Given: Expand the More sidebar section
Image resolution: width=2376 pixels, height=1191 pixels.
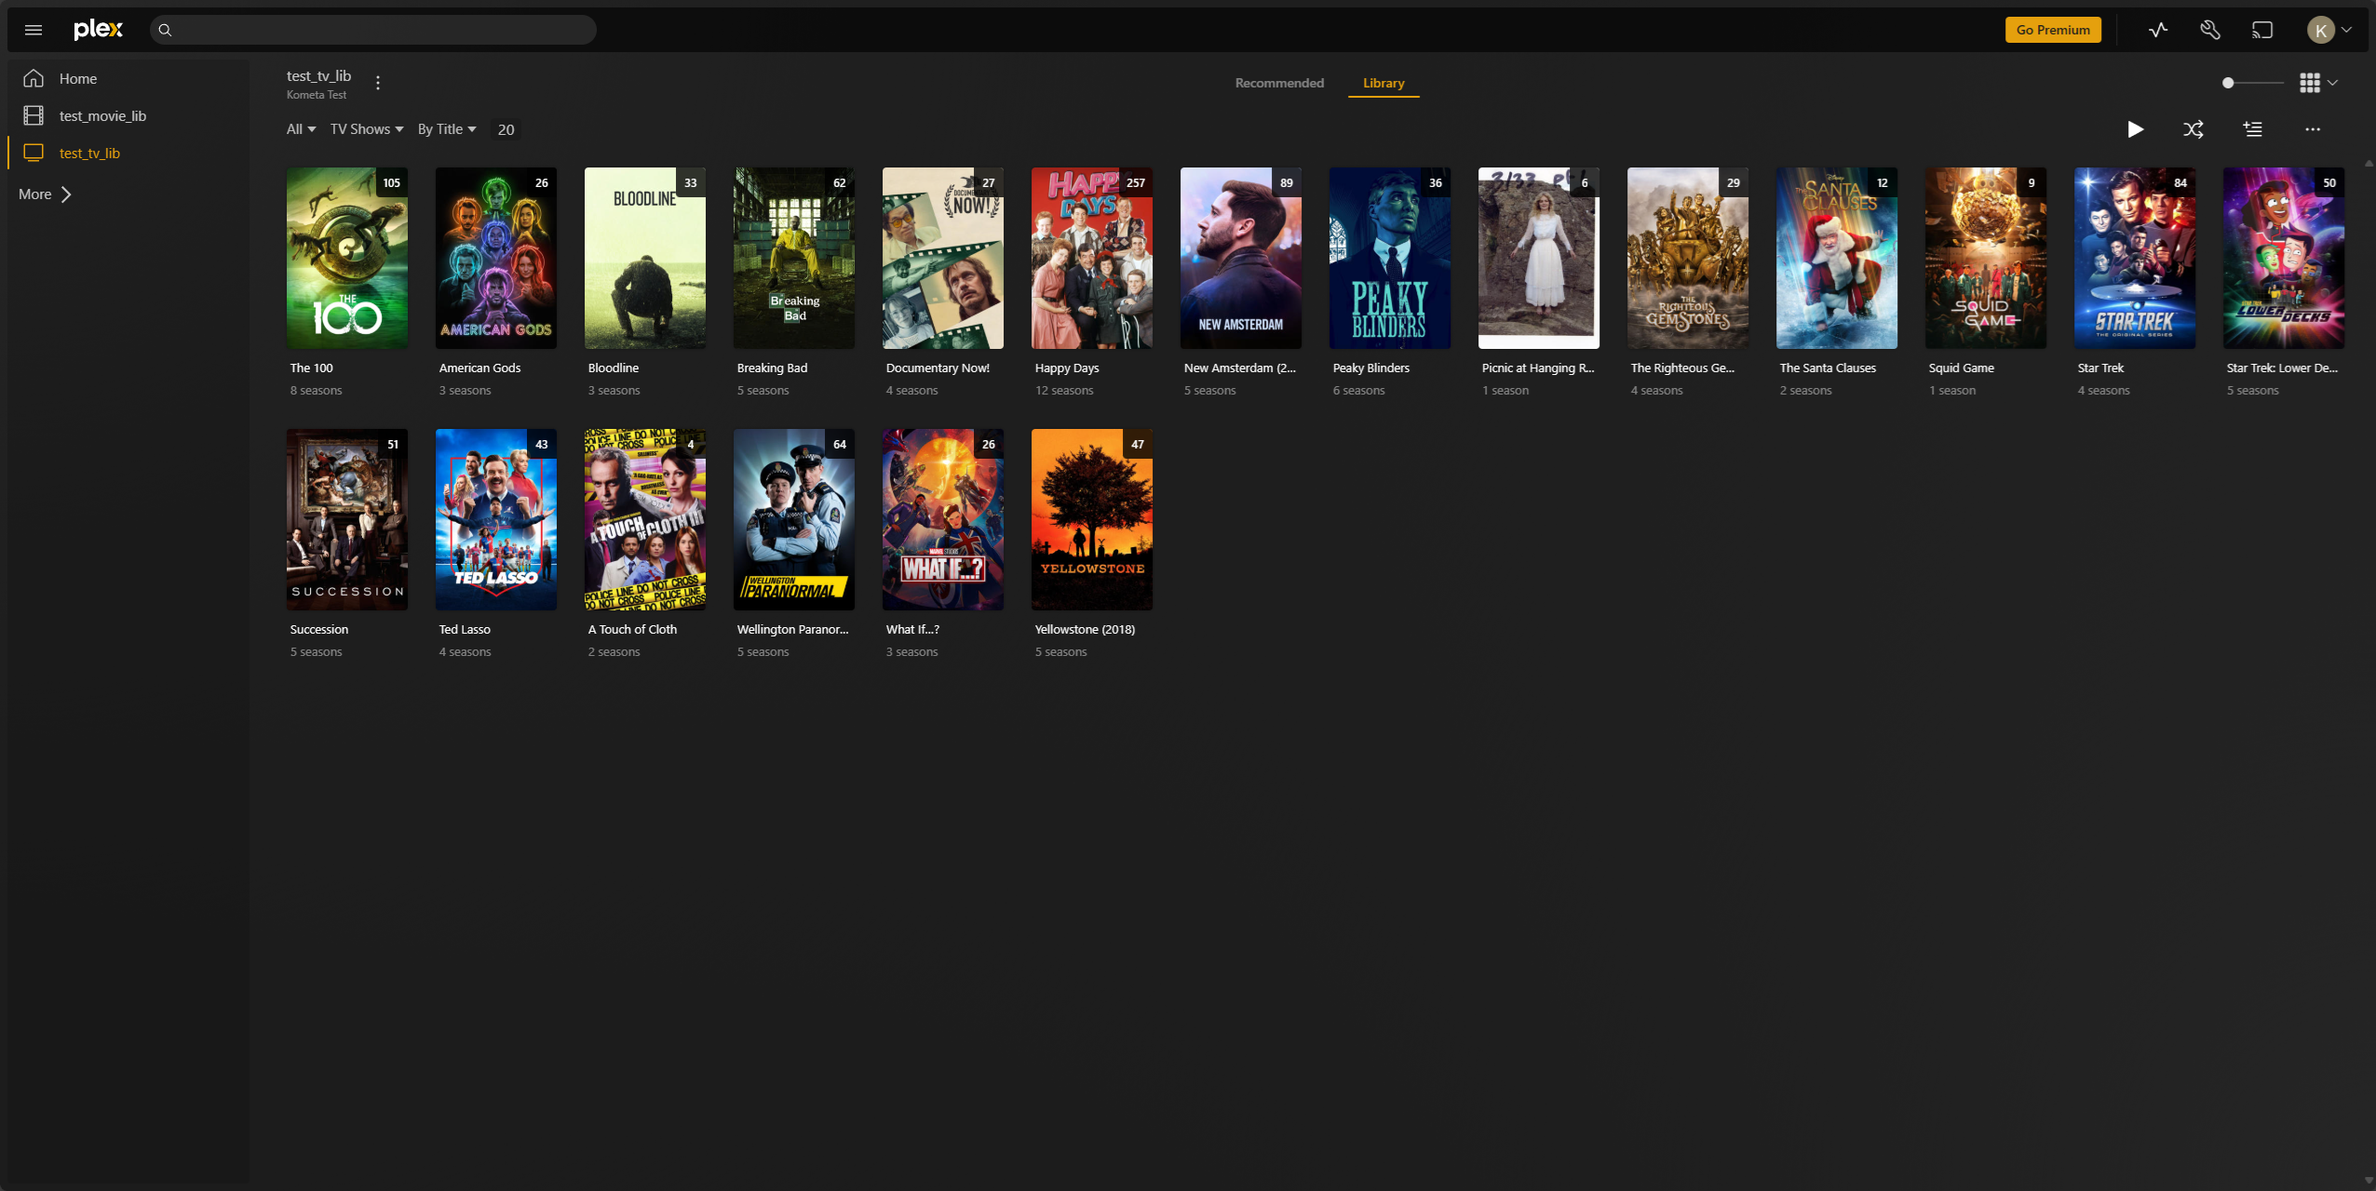Looking at the screenshot, I should tap(45, 194).
